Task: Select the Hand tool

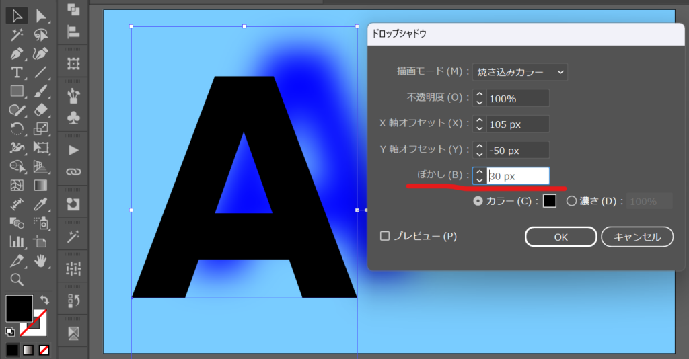Action: point(41,261)
